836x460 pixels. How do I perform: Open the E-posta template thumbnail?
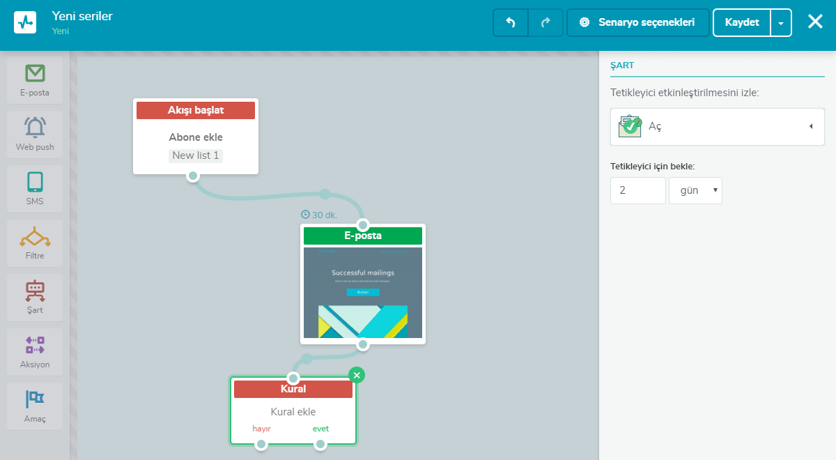363,292
